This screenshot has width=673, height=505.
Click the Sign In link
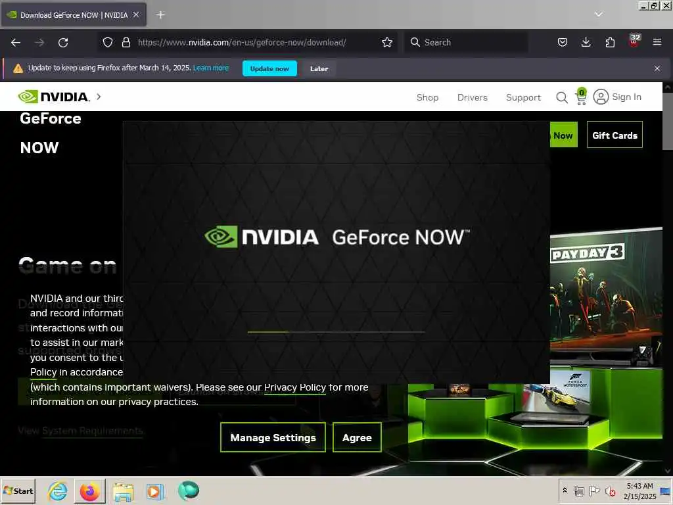(626, 97)
